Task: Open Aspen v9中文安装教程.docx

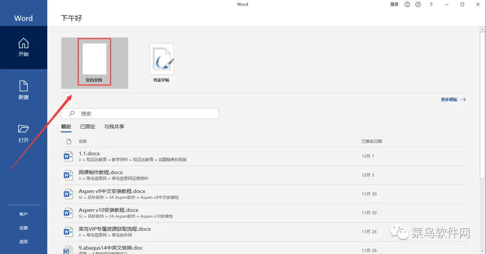Action: [x=263, y=194]
